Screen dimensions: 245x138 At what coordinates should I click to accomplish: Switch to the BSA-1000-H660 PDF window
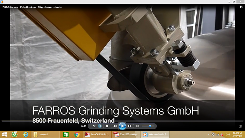[x=126, y=134]
